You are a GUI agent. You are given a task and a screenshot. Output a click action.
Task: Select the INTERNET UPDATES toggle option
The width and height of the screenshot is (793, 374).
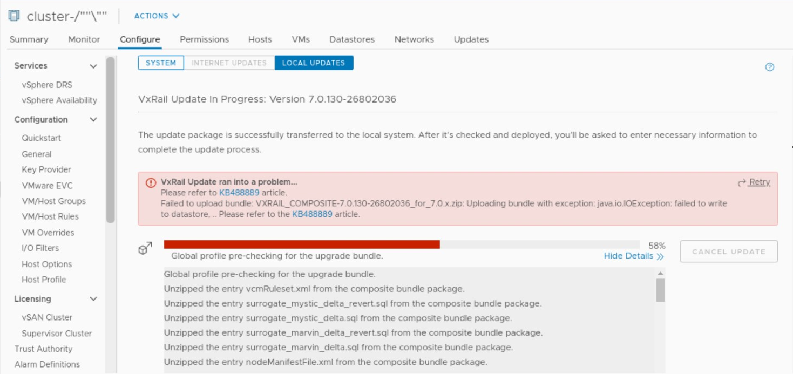coord(229,63)
